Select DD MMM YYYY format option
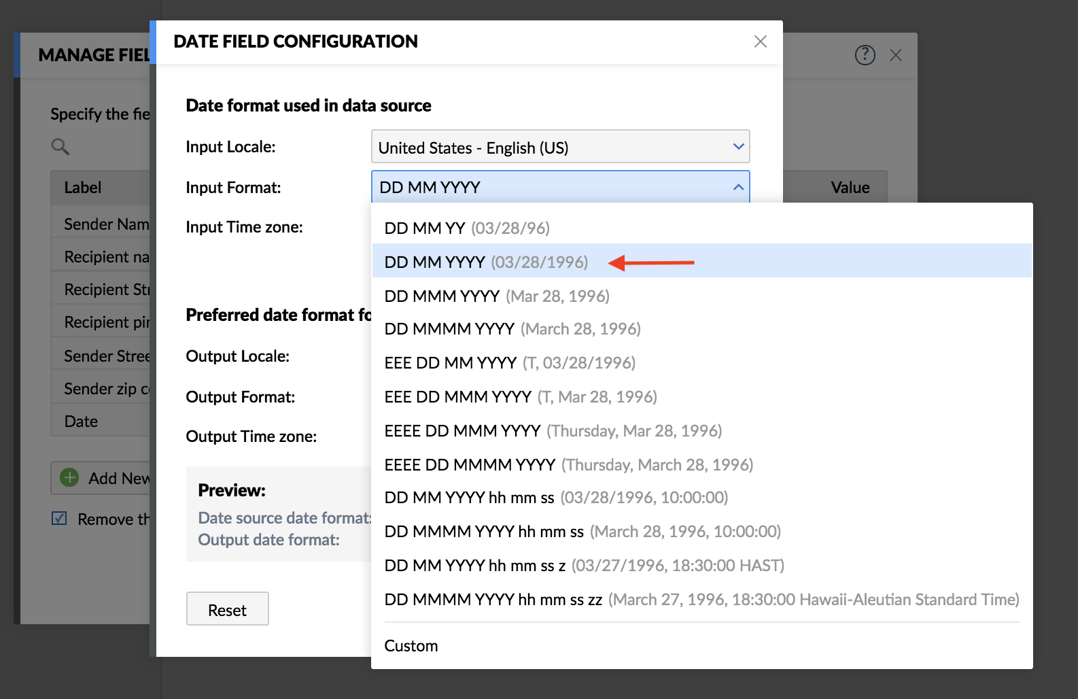Viewport: 1078px width, 699px height. click(496, 296)
